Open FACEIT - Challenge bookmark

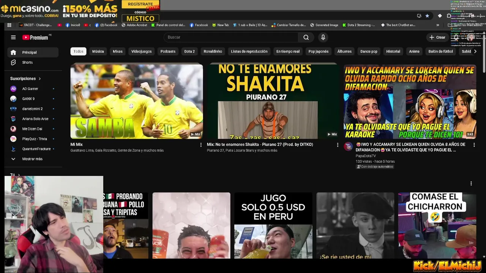pyautogui.click(x=35, y=25)
